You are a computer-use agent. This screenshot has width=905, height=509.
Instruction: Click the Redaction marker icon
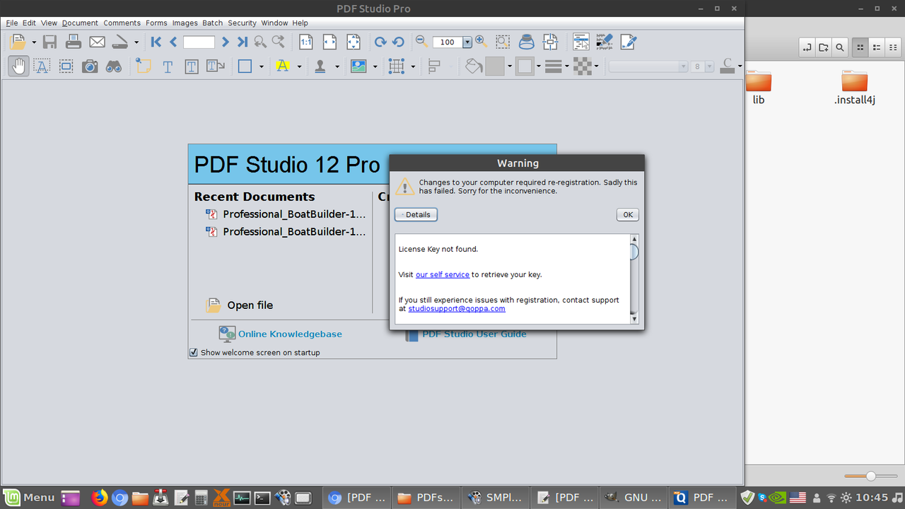click(605, 42)
